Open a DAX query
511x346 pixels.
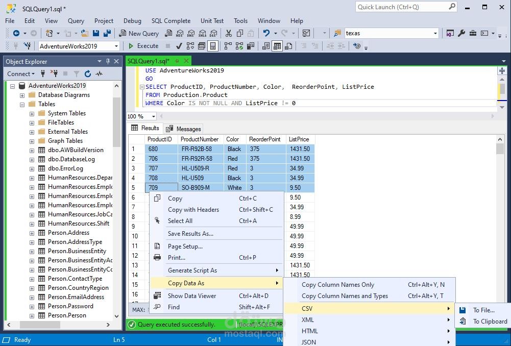213,33
